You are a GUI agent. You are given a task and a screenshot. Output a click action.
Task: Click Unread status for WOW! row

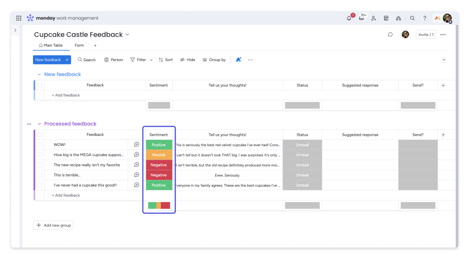(302, 145)
